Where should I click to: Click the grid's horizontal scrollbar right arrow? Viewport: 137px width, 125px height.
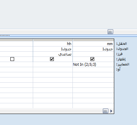[111, 111]
